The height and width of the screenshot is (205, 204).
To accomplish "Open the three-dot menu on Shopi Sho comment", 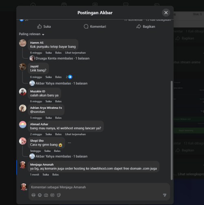I will (x=69, y=143).
